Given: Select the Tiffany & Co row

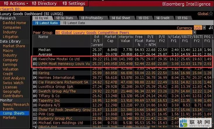Looking at the screenshot, I should (x=122, y=96).
